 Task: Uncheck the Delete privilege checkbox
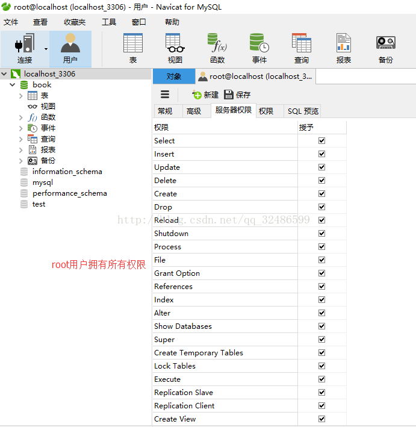(322, 181)
